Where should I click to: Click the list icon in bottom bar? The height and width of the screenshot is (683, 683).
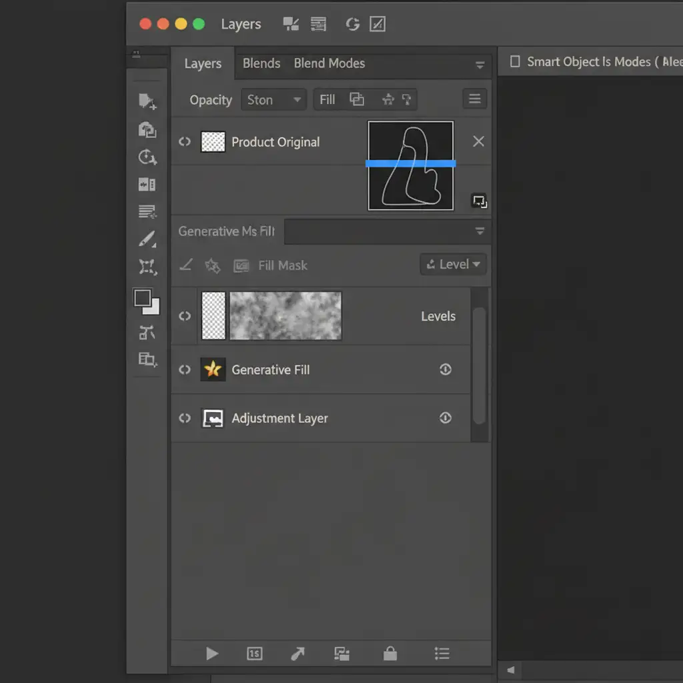pos(442,654)
